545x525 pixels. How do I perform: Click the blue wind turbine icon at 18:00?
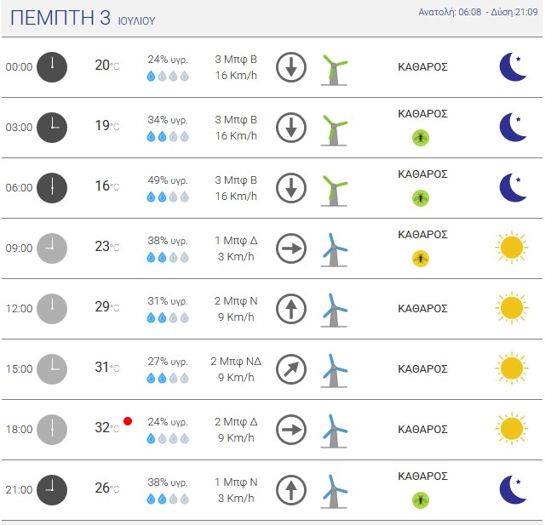coord(334,431)
